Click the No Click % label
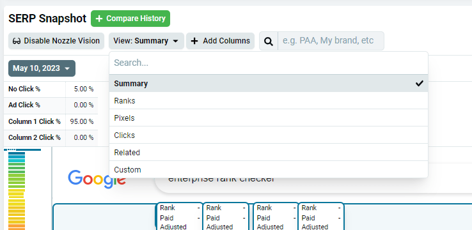 tap(24, 89)
